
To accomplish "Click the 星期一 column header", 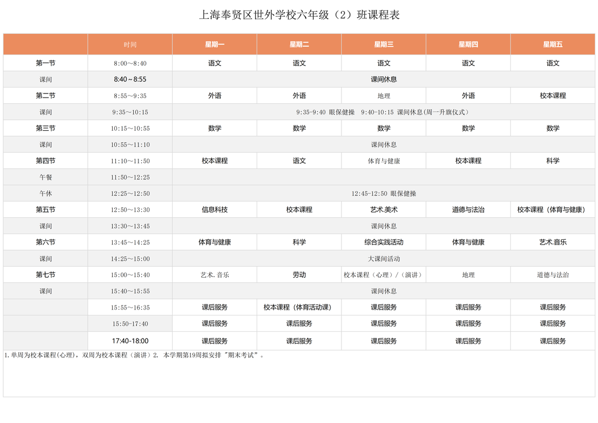I will 215,44.
